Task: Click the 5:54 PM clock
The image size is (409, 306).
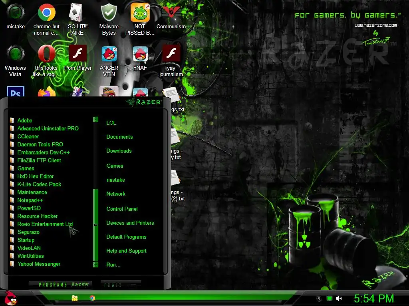Action: pyautogui.click(x=374, y=298)
